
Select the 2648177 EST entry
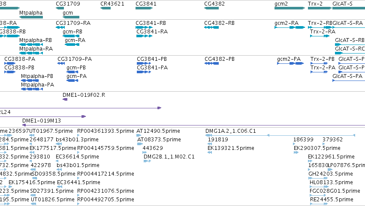pyautogui.click(x=31, y=144)
